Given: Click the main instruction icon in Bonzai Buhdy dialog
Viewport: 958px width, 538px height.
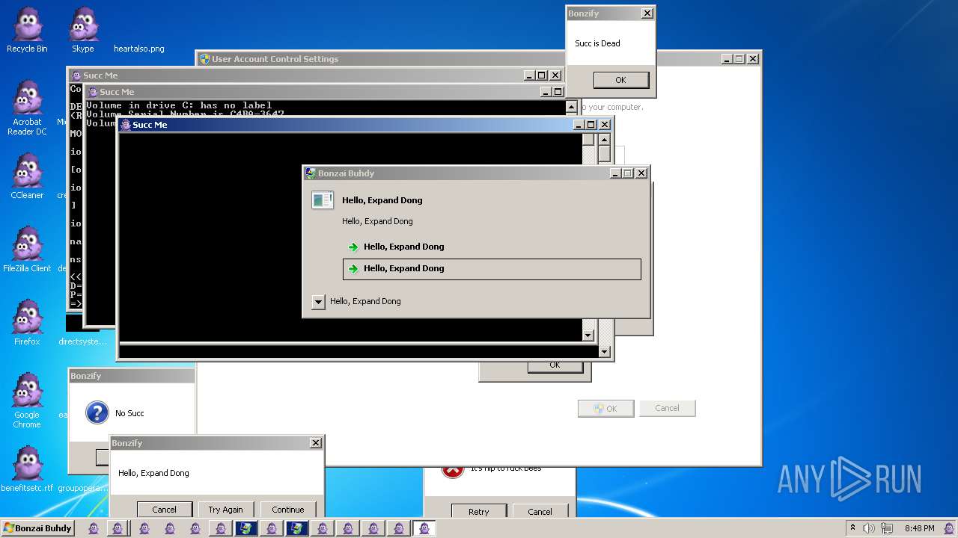Looking at the screenshot, I should click(323, 200).
